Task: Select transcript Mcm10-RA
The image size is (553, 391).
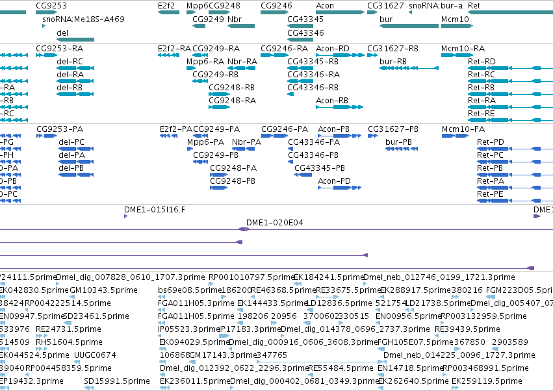Action: coord(457,55)
